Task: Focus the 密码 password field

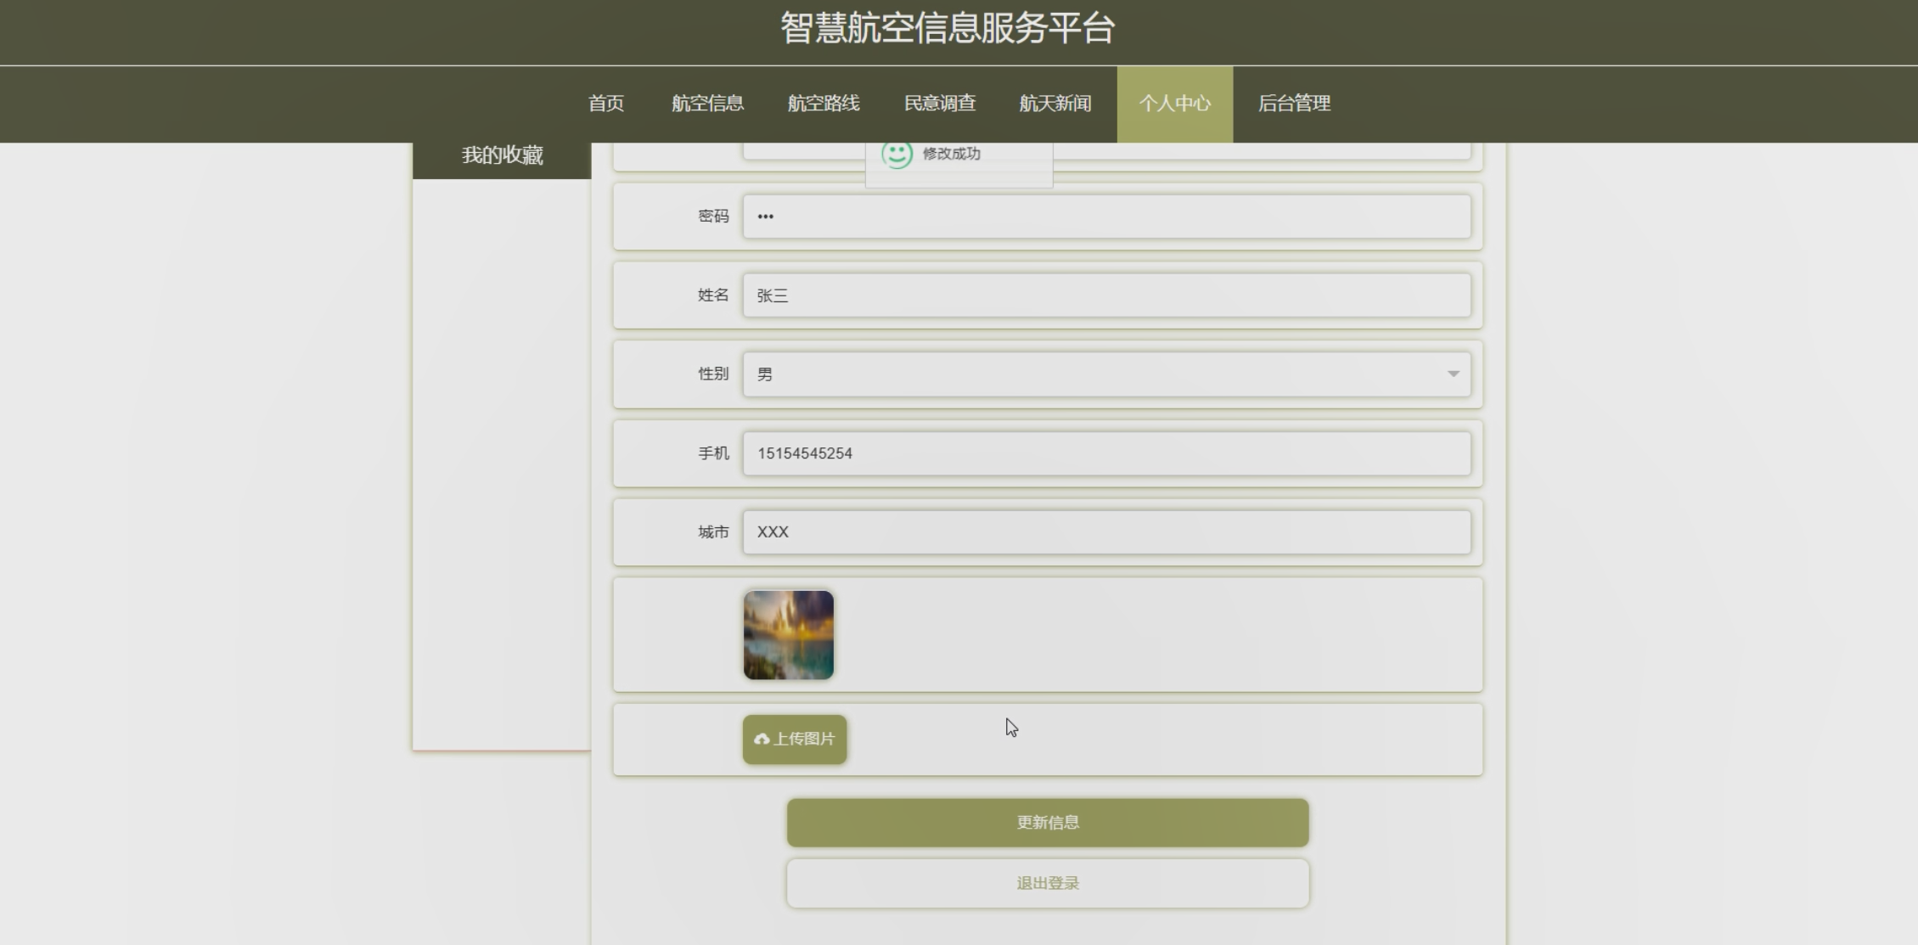Action: [1105, 217]
